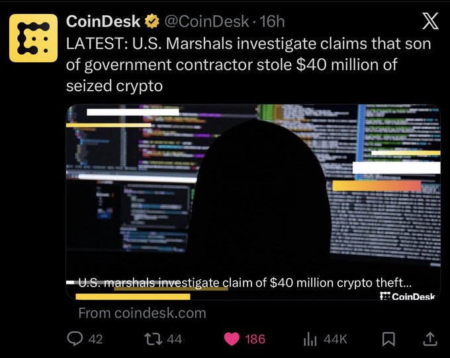Click the X logo icon
Viewport: 450px width, 358px height.
coord(430,20)
